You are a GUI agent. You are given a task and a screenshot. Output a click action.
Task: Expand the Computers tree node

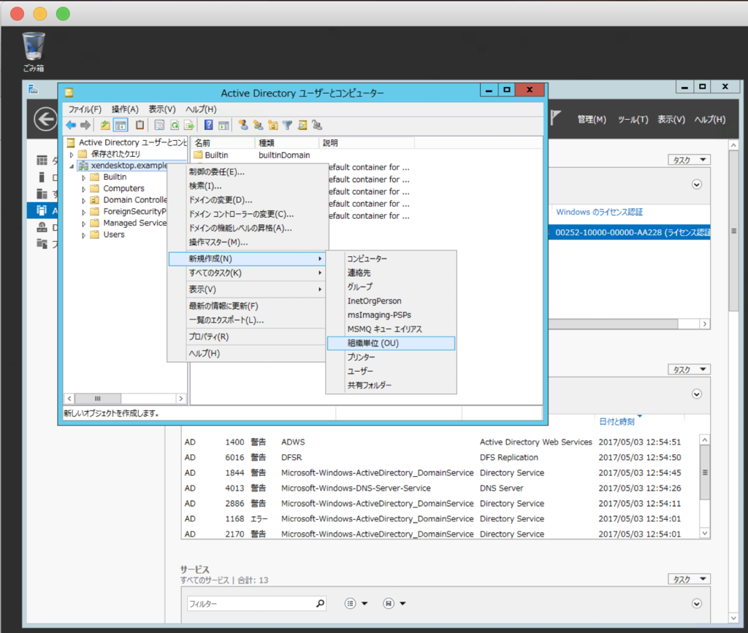[84, 189]
